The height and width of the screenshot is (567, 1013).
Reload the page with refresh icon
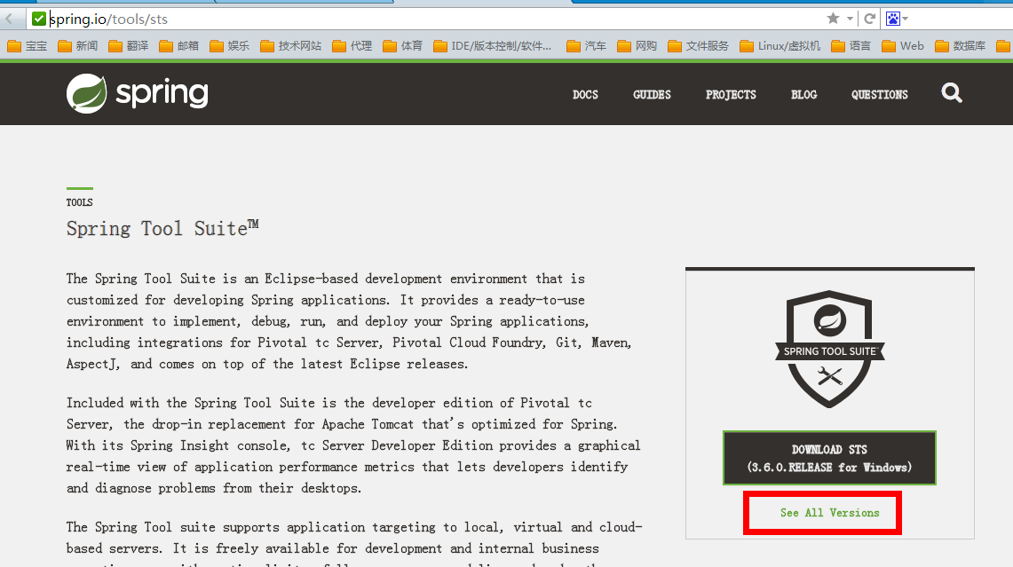click(x=869, y=19)
